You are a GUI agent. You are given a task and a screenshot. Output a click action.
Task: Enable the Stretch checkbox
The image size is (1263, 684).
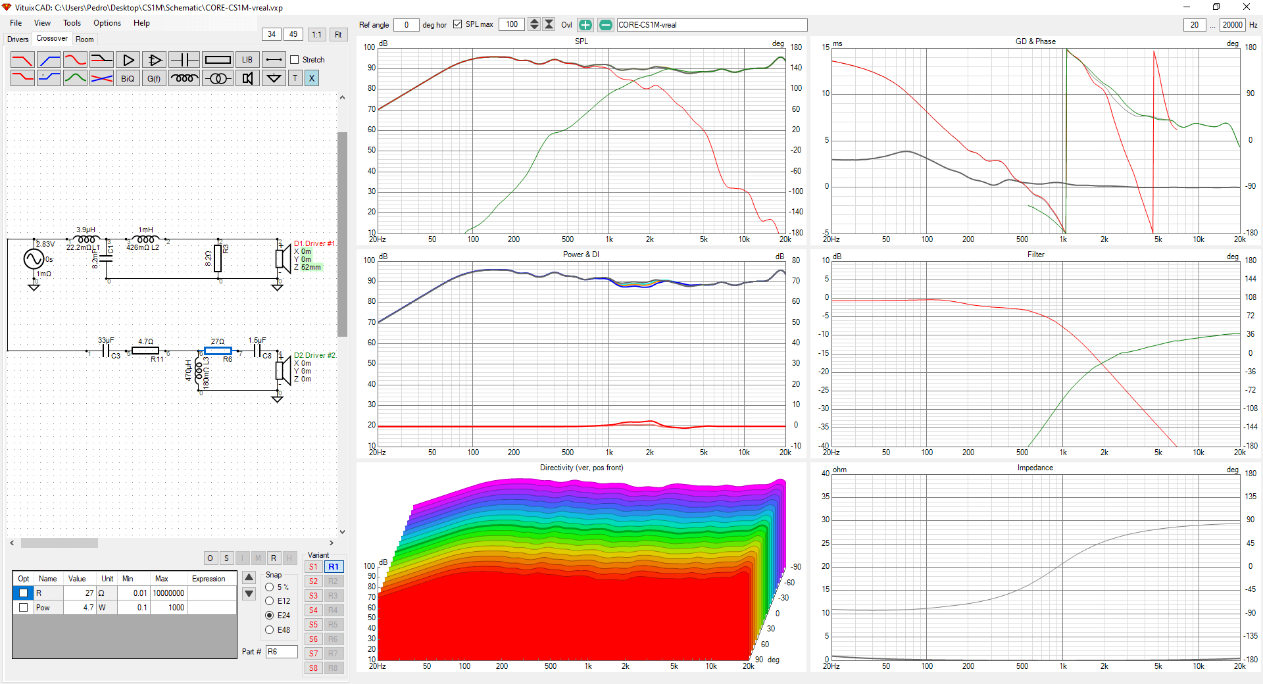point(295,60)
